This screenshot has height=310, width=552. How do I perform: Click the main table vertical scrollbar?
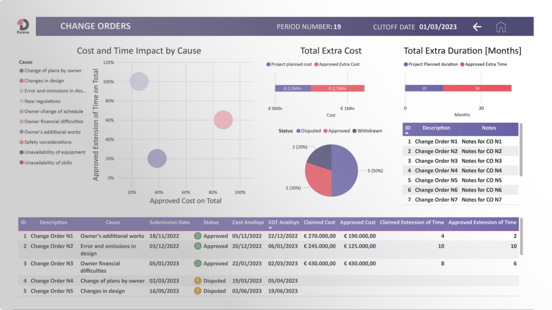coord(521,237)
